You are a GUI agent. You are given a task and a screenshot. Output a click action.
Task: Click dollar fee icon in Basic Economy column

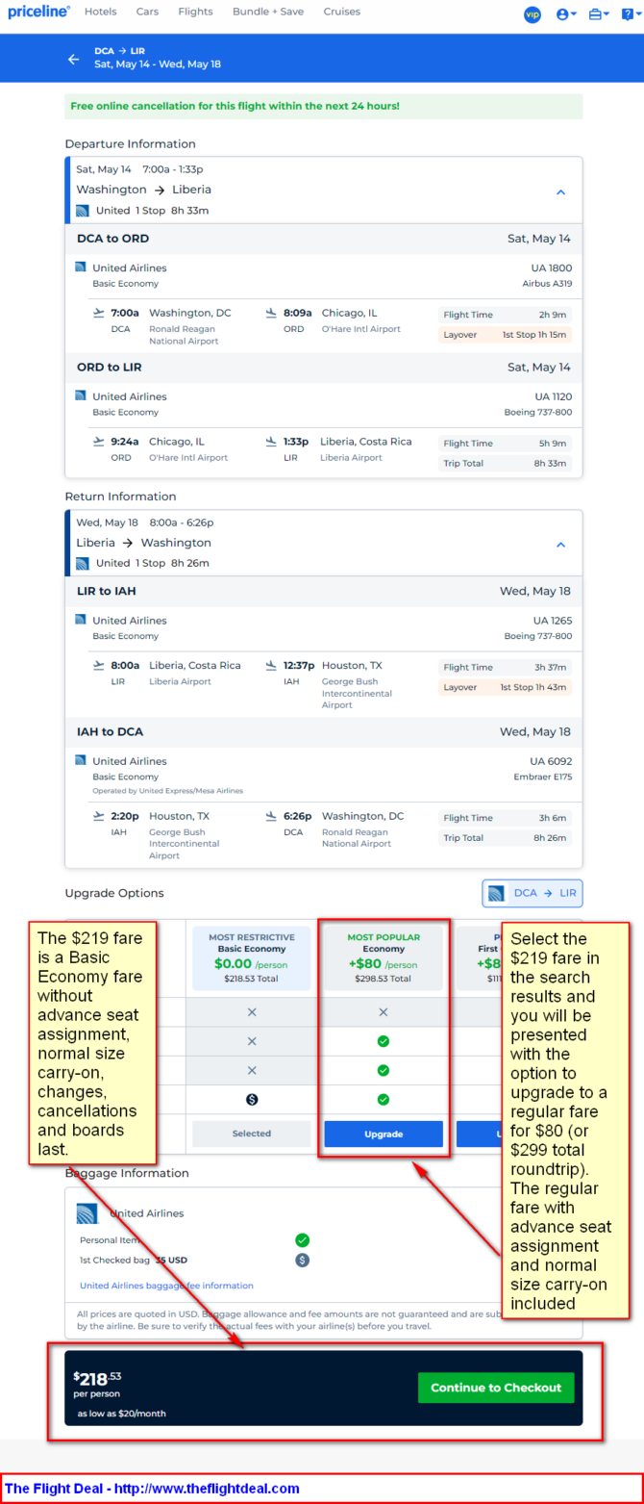pos(252,1099)
